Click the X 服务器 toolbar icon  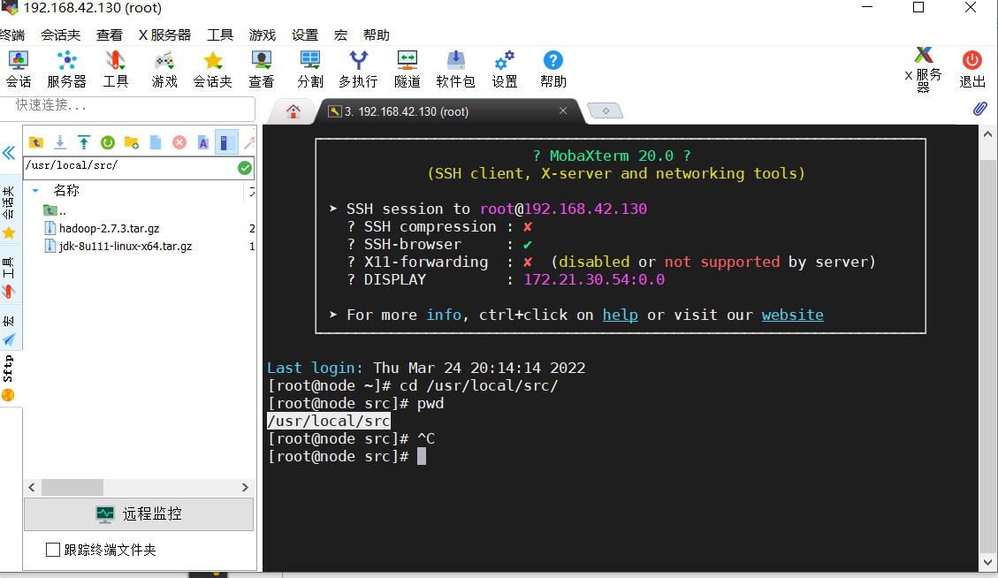(x=924, y=70)
